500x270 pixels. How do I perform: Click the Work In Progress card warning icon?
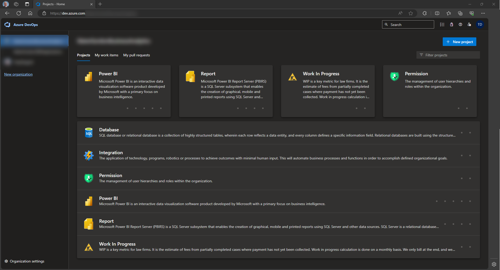click(293, 77)
